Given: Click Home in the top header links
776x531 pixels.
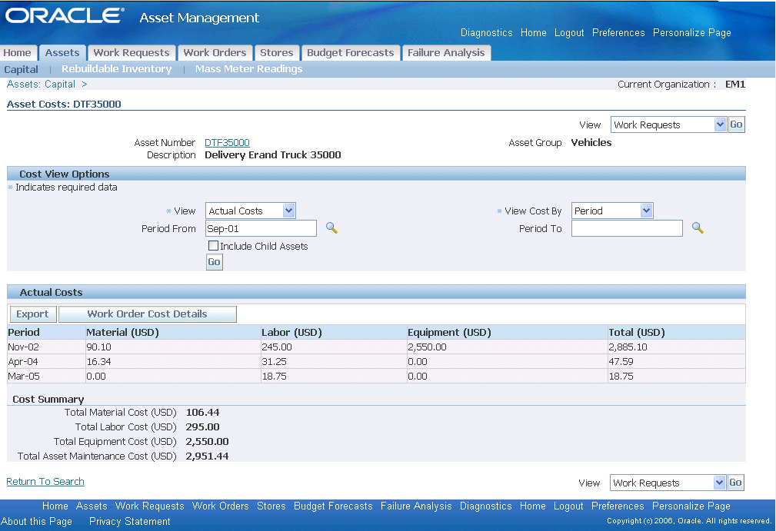Looking at the screenshot, I should click(x=534, y=32).
